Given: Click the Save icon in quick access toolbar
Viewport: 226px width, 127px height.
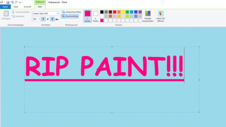Looking at the screenshot, I should 8,2.
